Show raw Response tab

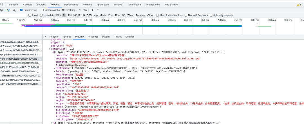click(93, 37)
